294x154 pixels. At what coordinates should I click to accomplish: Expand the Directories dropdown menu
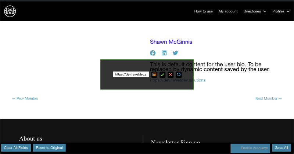(255, 11)
